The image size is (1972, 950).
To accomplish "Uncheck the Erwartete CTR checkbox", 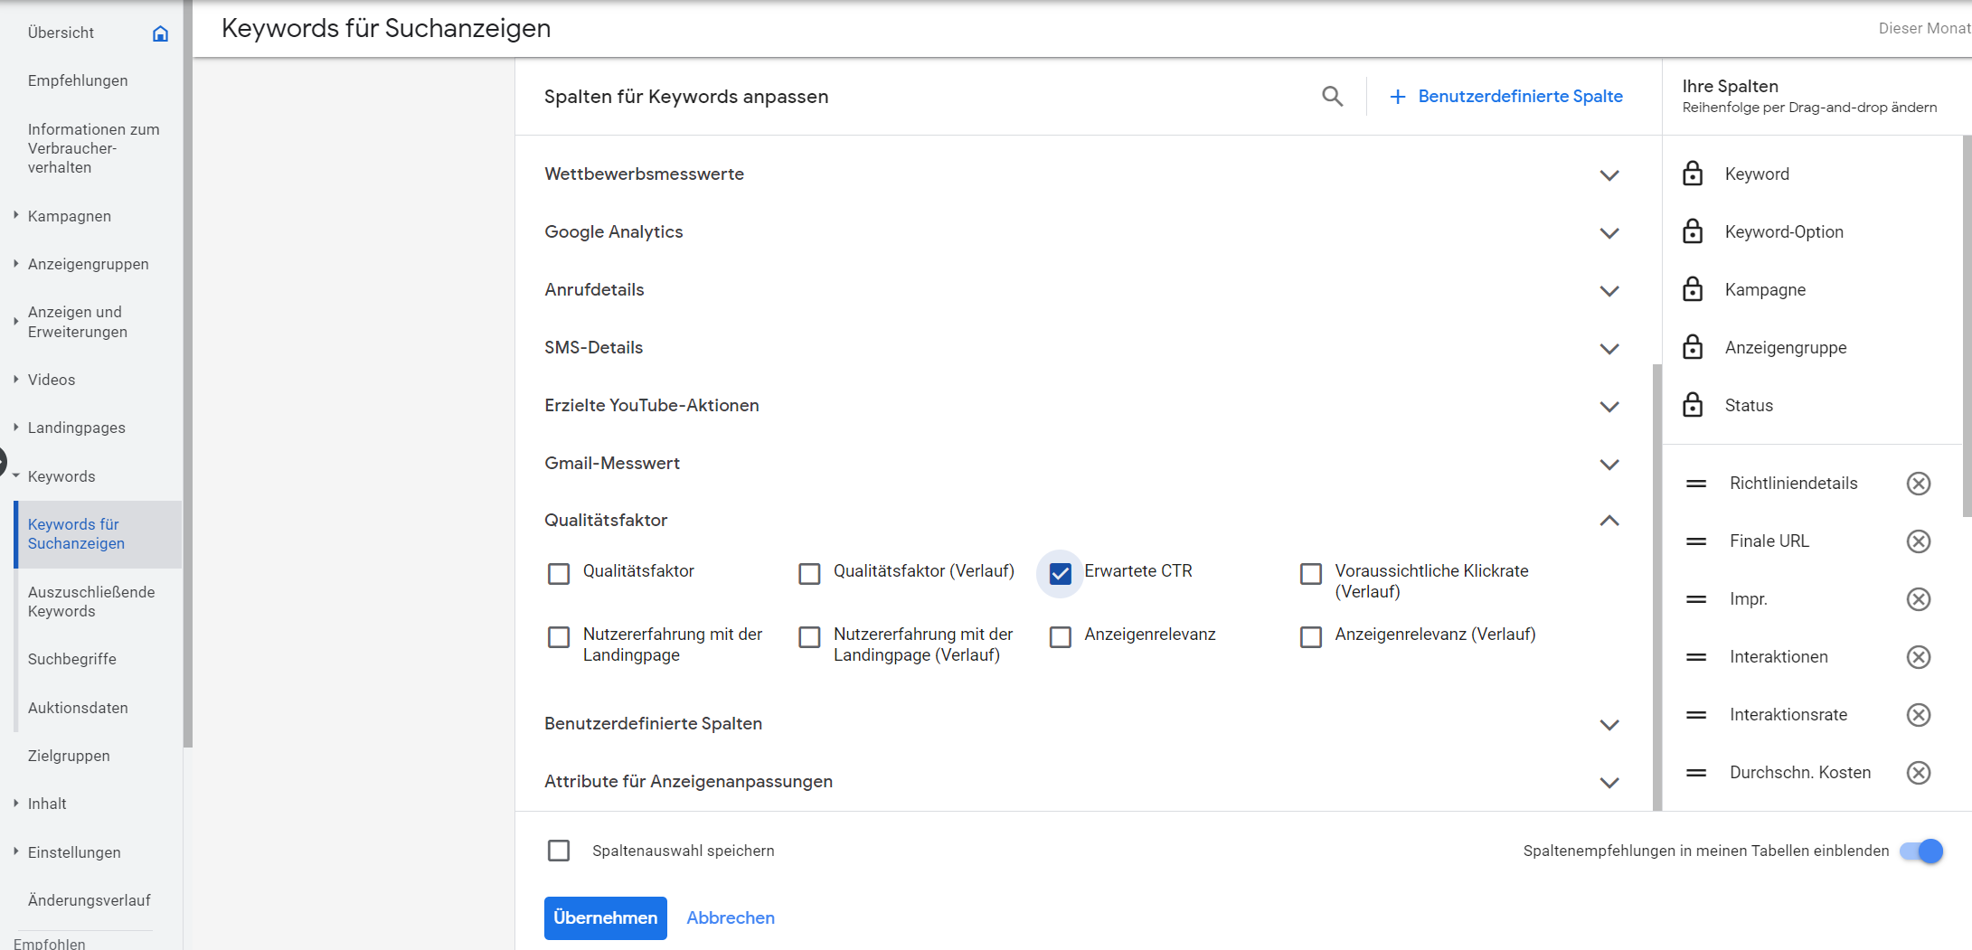I will coord(1060,573).
